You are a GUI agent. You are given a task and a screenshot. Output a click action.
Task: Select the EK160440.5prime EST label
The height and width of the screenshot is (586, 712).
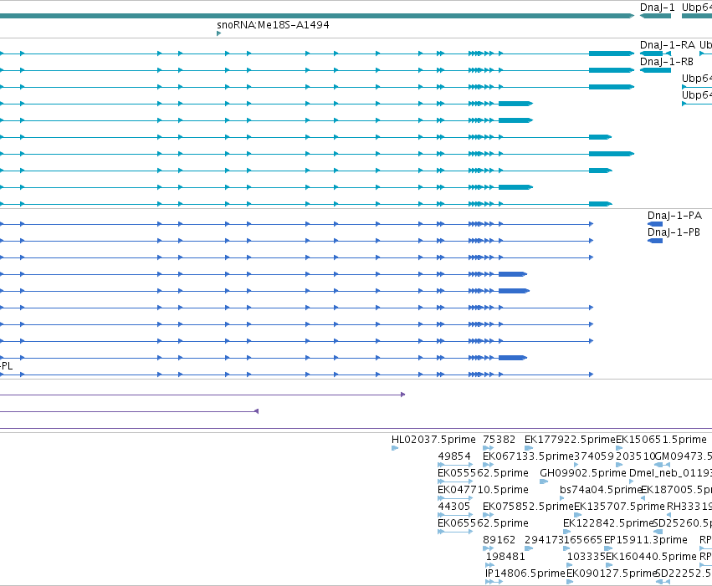tap(651, 557)
